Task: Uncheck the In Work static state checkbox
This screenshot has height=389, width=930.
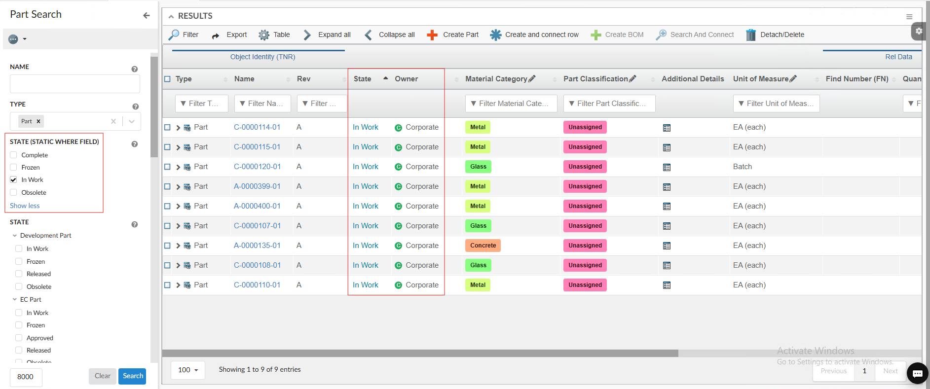Action: 13,180
